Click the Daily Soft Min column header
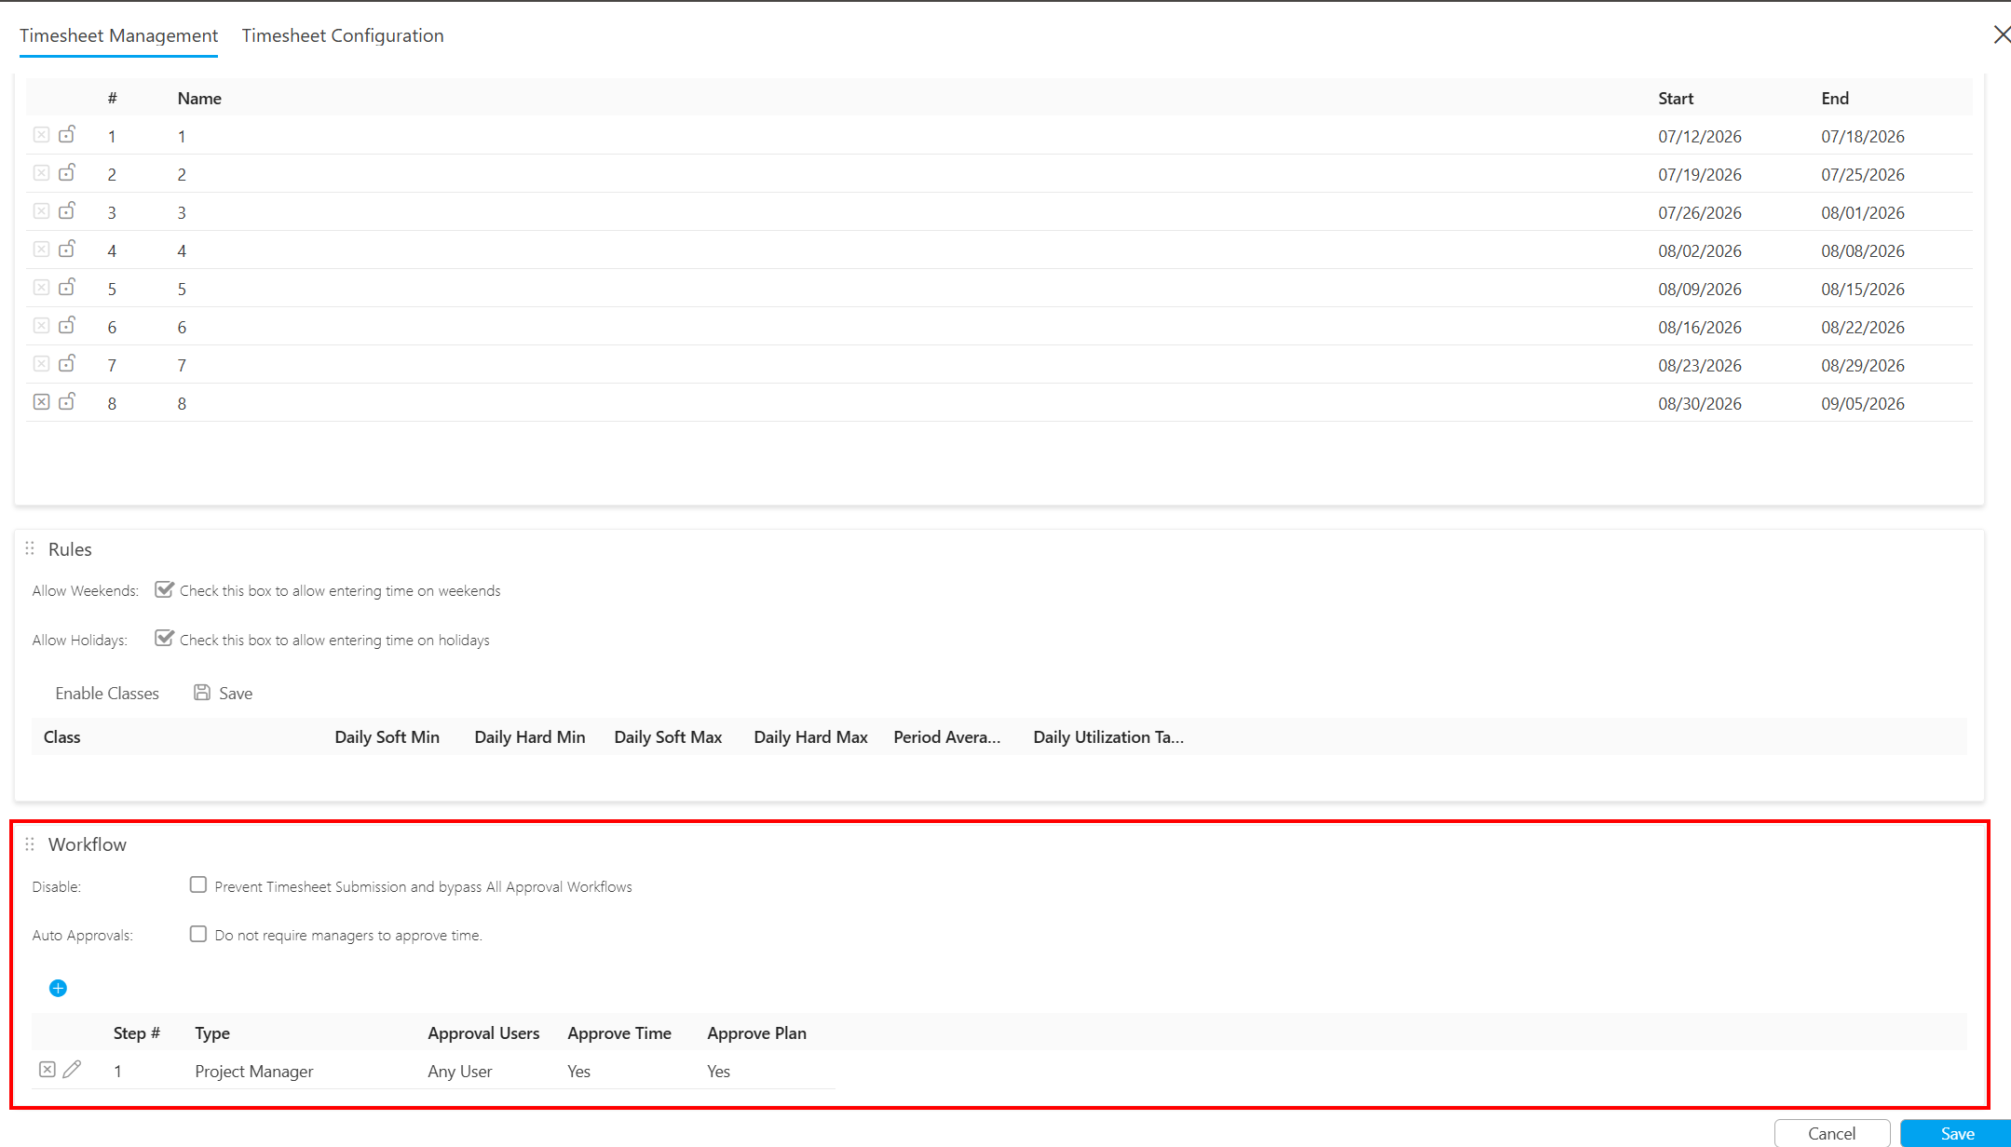This screenshot has width=2011, height=1147. point(387,737)
